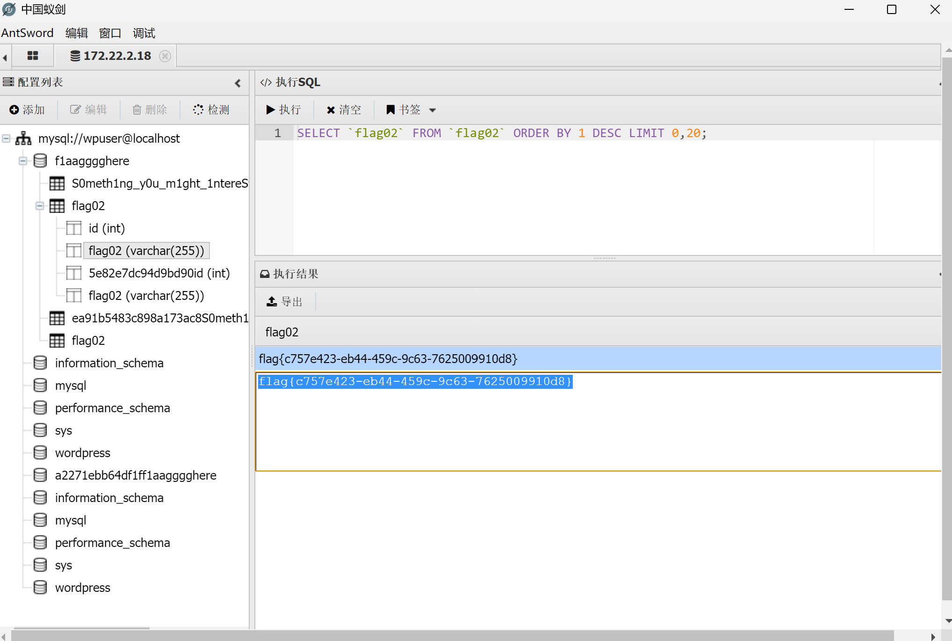Screen dimensions: 952x641
Task: Click the Delete configuration button
Action: point(150,109)
